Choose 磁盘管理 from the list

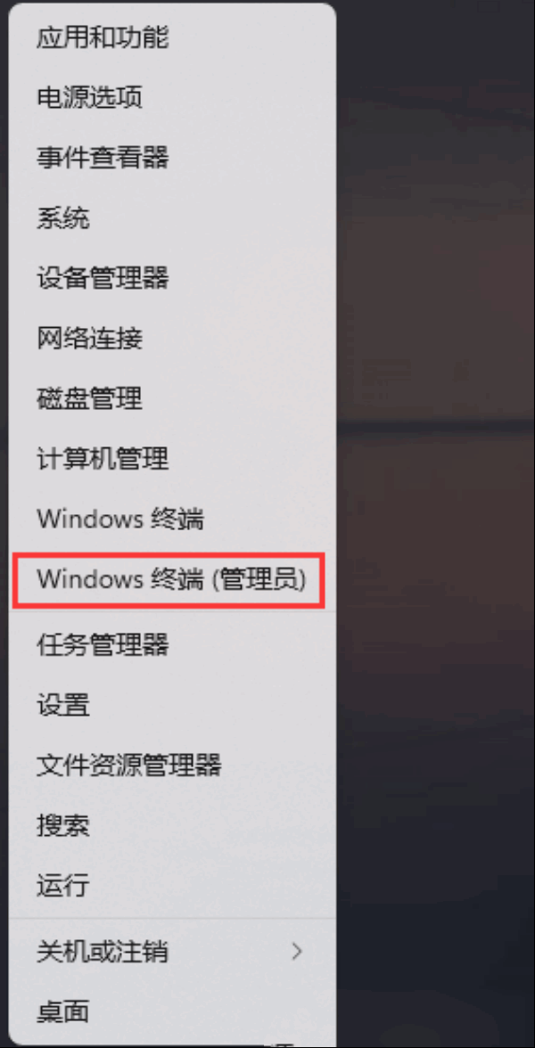(172, 399)
